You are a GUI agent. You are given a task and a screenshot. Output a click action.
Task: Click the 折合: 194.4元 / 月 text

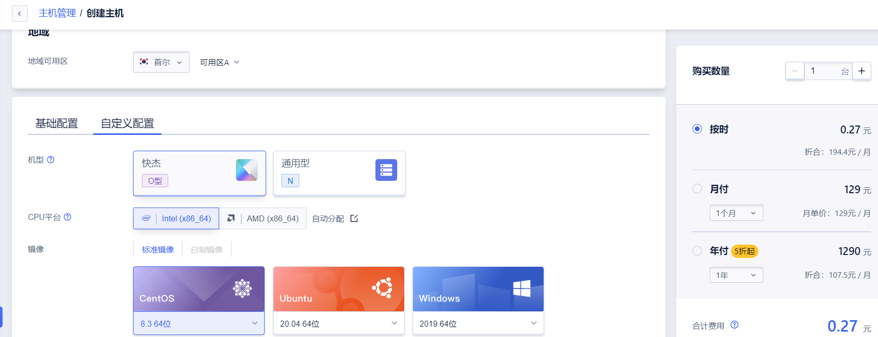[x=837, y=152]
